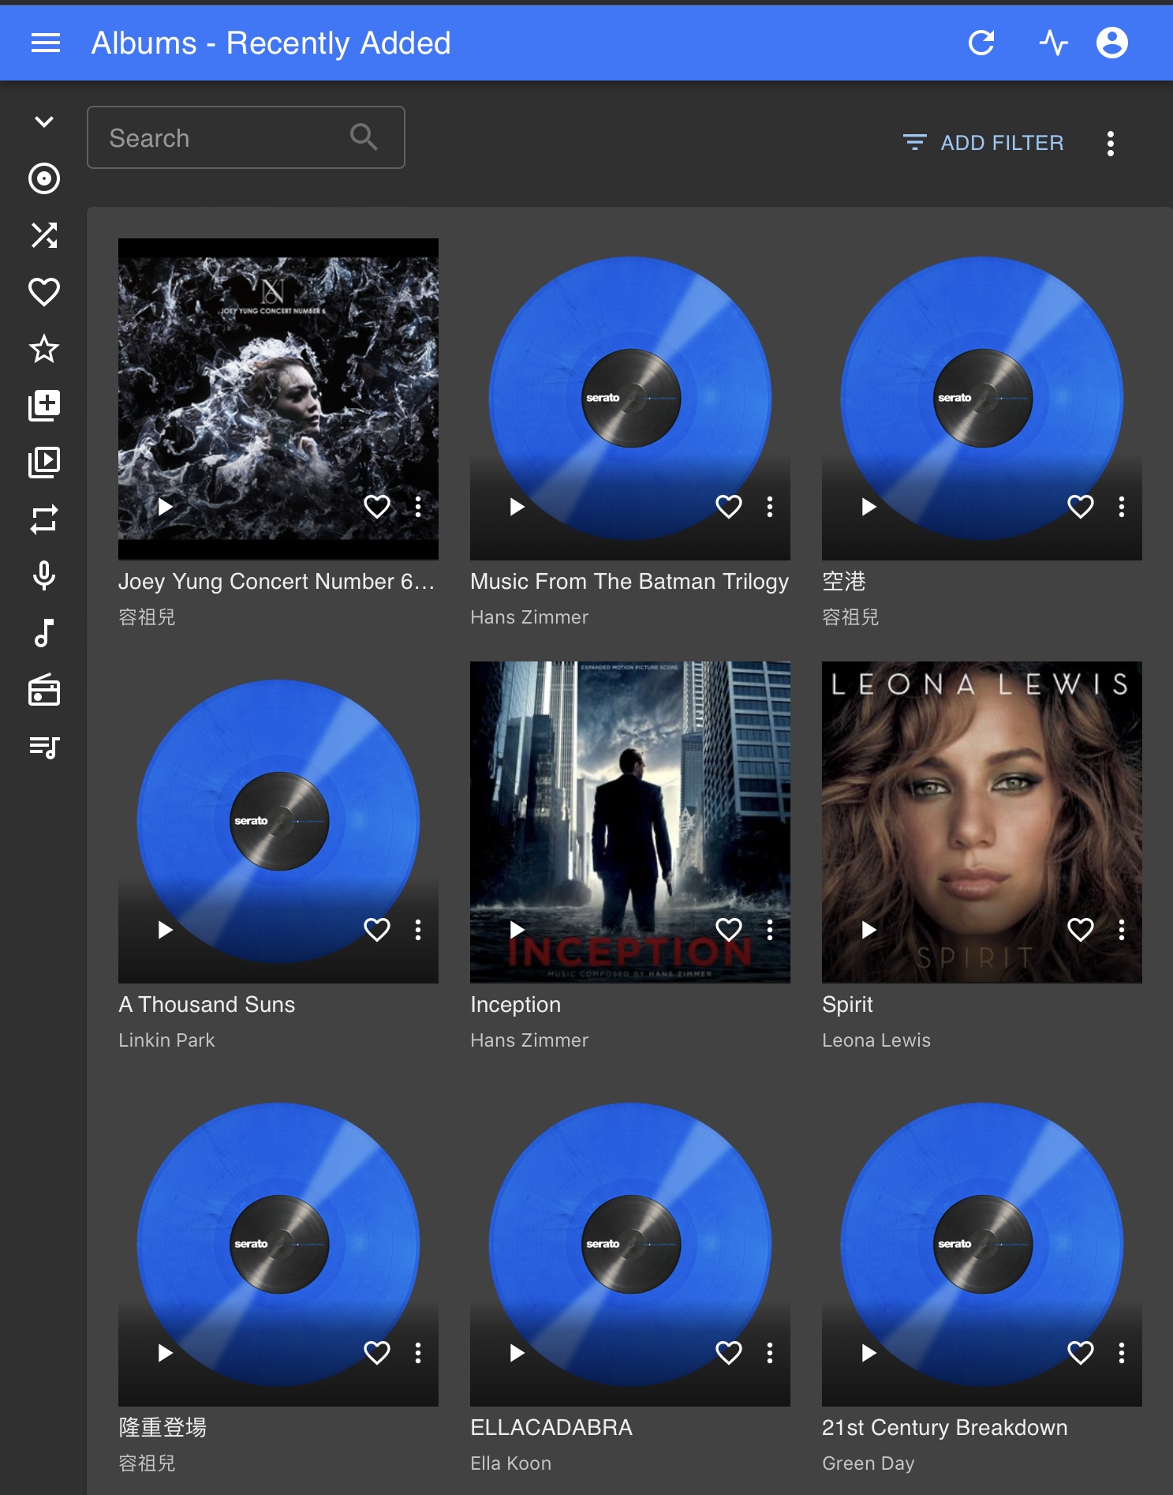Toggle heart on Inception album

pyautogui.click(x=729, y=930)
